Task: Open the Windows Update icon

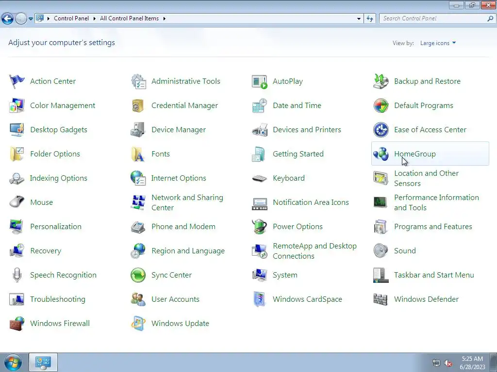Action: point(138,324)
